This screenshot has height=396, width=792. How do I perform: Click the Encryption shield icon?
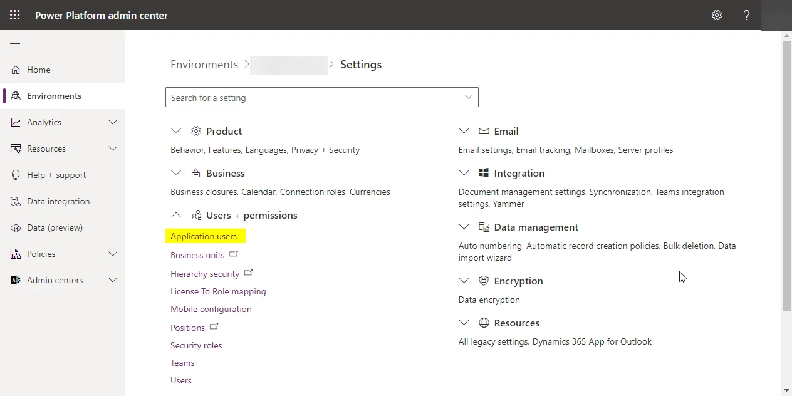pos(484,281)
